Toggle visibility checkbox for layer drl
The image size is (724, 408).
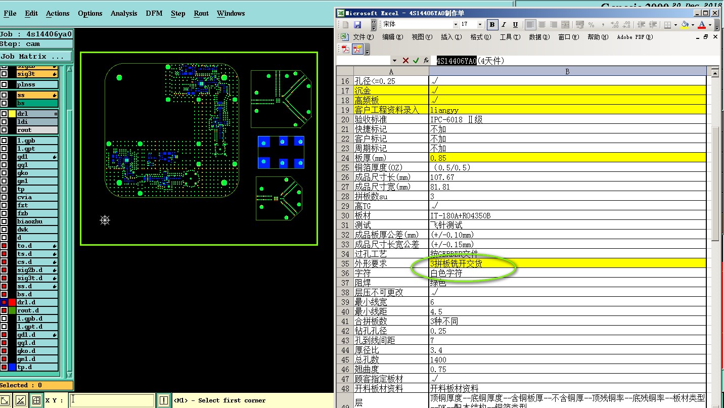4,114
